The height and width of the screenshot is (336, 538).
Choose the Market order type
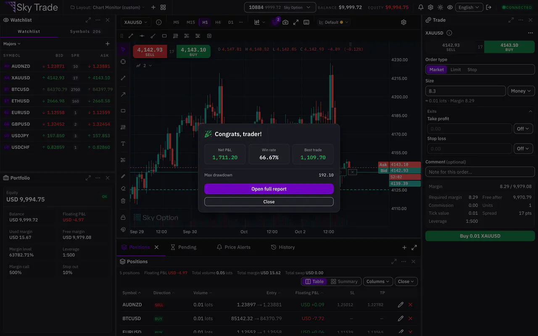point(437,70)
